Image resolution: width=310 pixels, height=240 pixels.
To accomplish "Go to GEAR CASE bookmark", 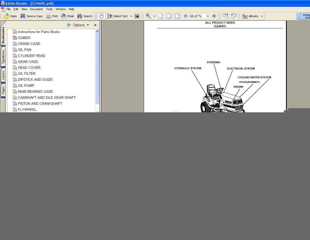I will coord(28,62).
